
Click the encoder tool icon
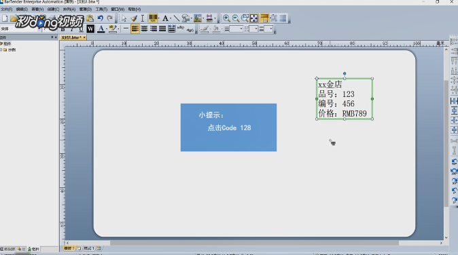(209, 18)
